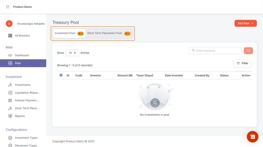Sort table by Amount column header
The image size is (263, 147).
pos(125,75)
